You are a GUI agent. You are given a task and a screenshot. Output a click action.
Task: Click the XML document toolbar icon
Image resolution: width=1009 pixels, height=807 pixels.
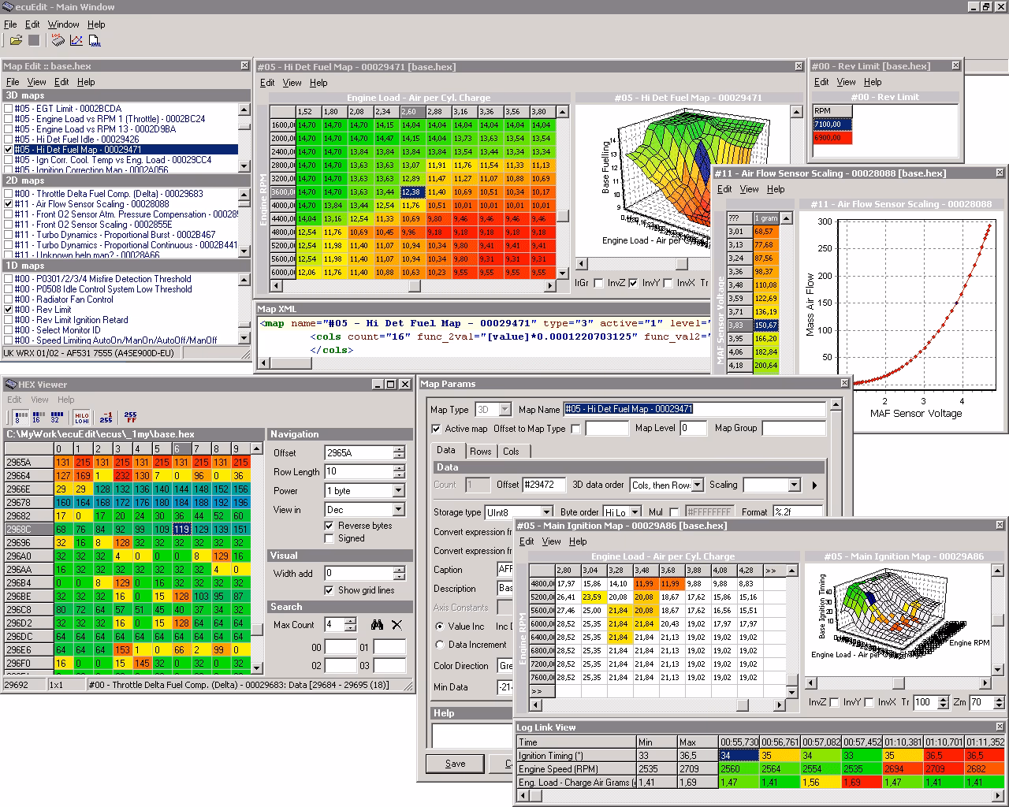coord(95,40)
